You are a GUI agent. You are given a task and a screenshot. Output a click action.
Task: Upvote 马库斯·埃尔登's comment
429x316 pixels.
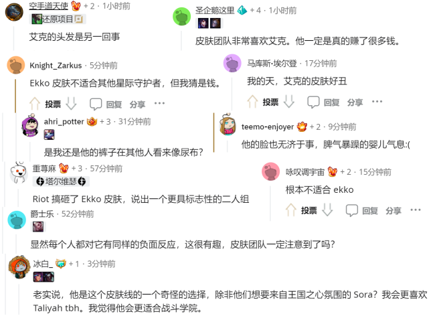point(252,102)
